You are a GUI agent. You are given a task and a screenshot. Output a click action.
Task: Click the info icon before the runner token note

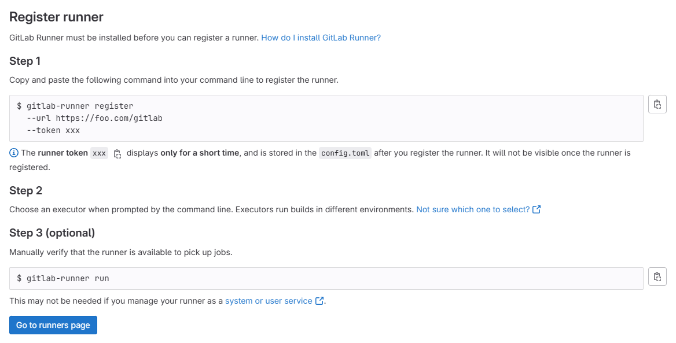(13, 153)
